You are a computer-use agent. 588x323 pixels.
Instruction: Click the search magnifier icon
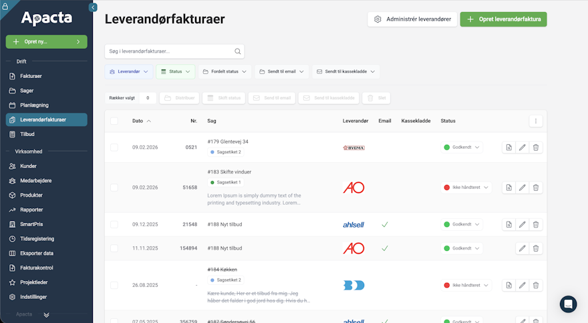(237, 51)
